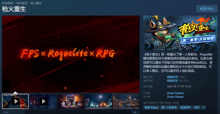Image resolution: width=220 pixels, height=114 pixels.
Task: Select the fifth screenshot with masked enemies
Action: [x=126, y=102]
